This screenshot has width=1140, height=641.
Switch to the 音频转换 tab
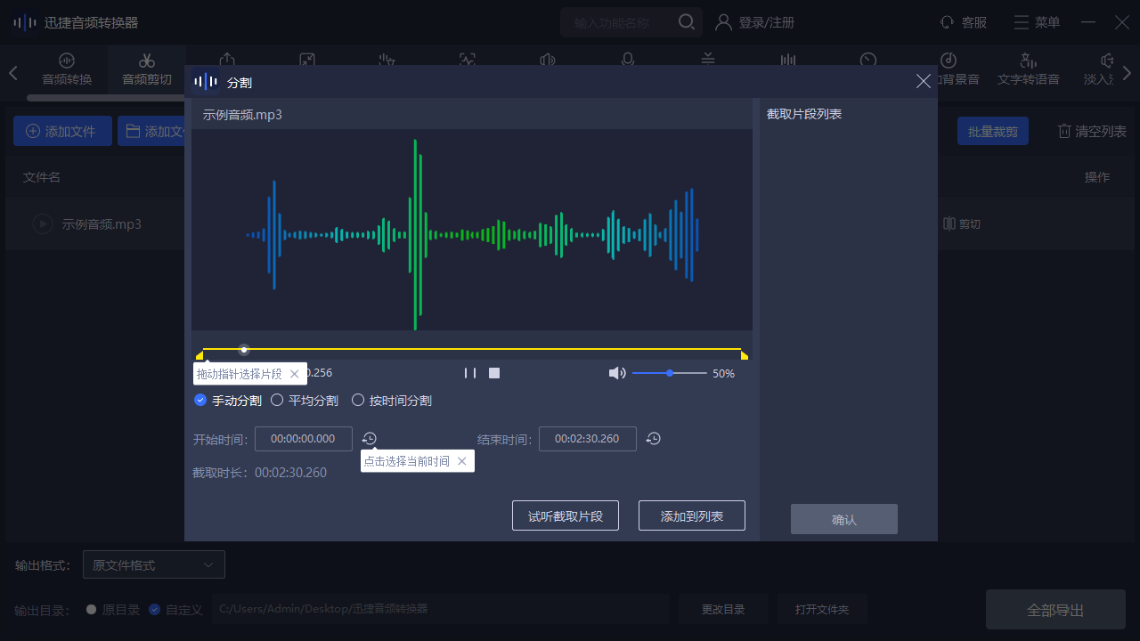pyautogui.click(x=67, y=69)
